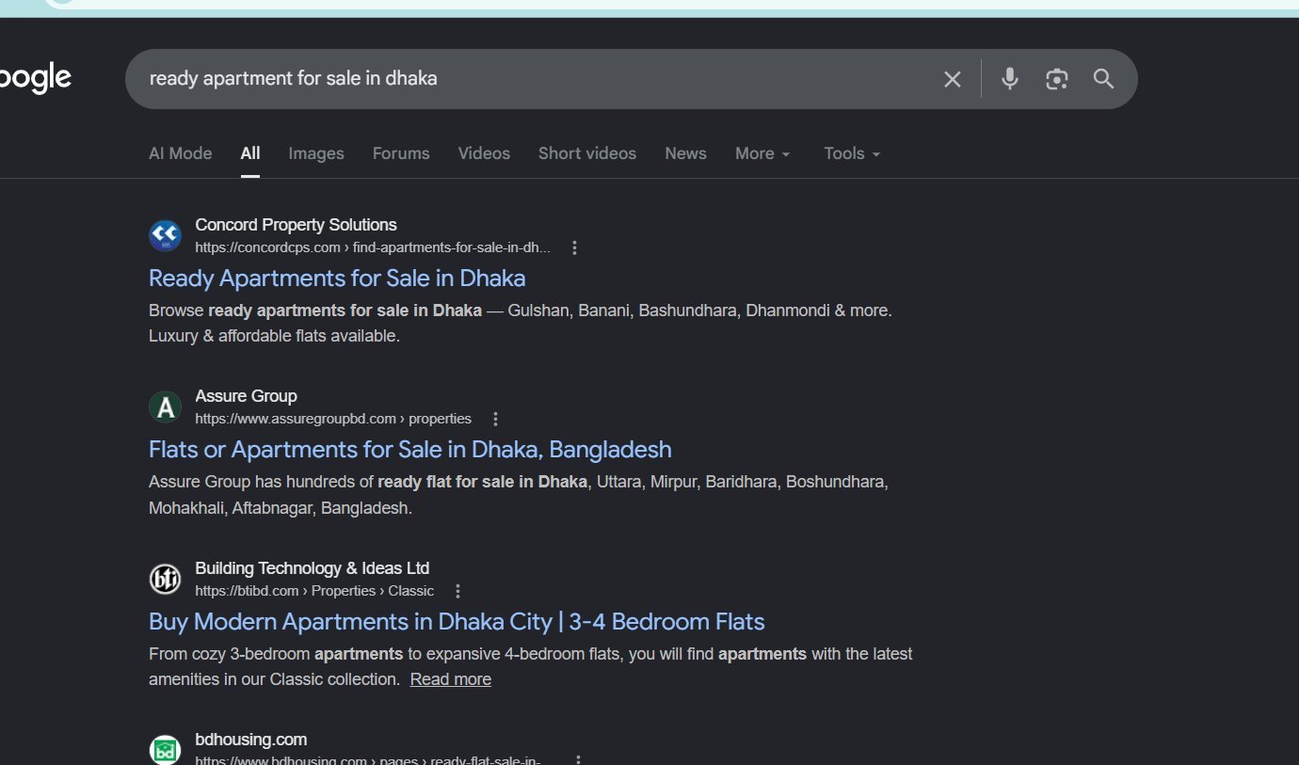Click the bdhousing.com site name

pyautogui.click(x=251, y=740)
